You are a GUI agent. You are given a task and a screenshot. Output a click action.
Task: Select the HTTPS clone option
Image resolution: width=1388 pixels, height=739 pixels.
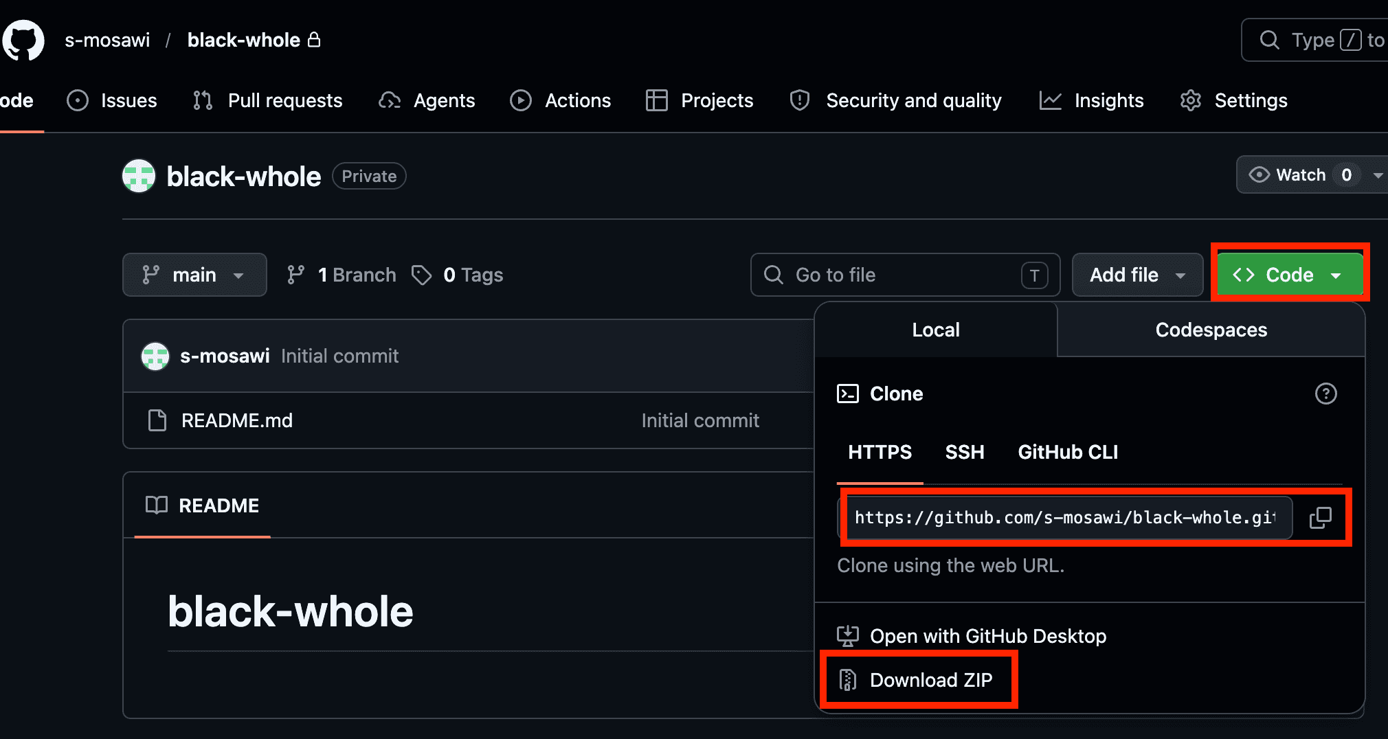[880, 452]
